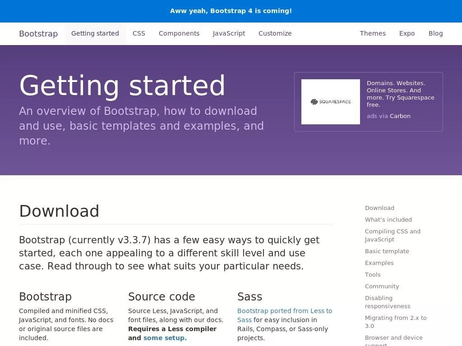The image size is (462, 346).
Task: Open the JavaScript navbar item
Action: [x=229, y=33]
